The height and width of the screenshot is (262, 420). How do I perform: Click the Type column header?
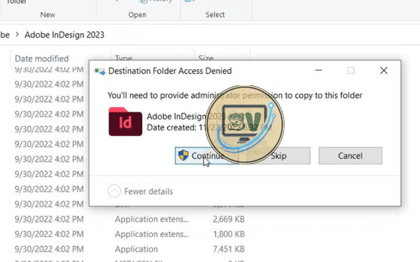(123, 58)
